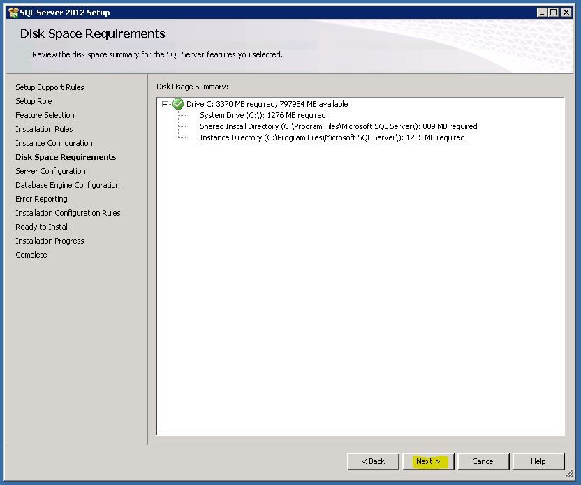
Task: Click the green checkmark icon for Drive C
Action: [x=178, y=104]
